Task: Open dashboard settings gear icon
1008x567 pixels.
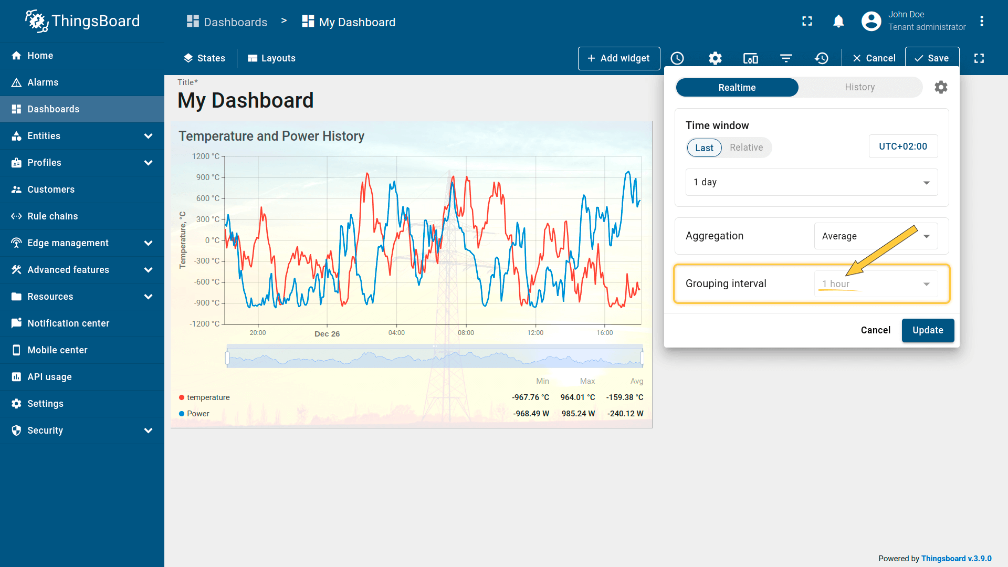Action: [715, 58]
